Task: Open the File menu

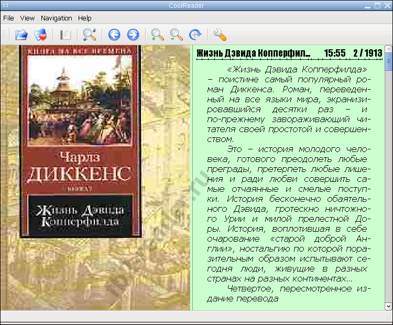Action: 8,18
